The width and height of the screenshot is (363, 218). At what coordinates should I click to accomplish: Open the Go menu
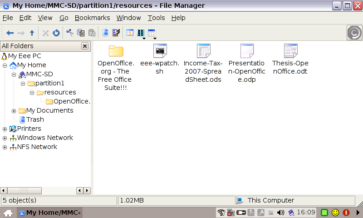(64, 18)
